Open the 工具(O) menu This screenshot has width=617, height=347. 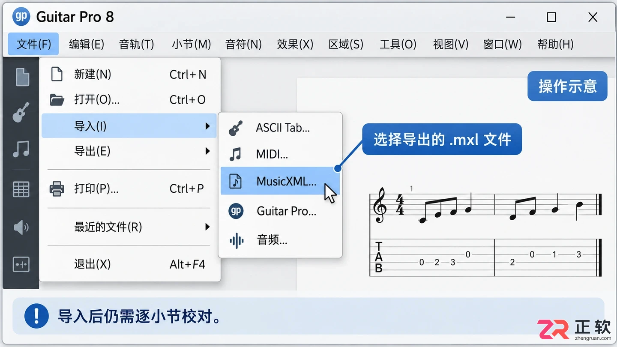tap(398, 44)
